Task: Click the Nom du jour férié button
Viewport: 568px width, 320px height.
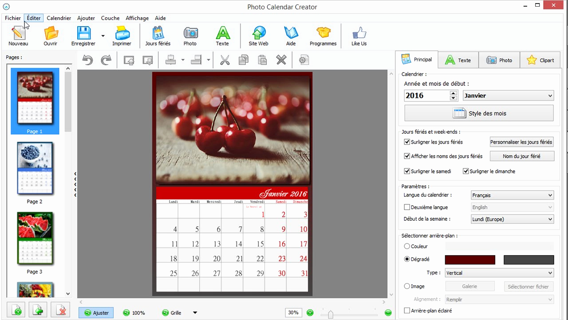Action: click(521, 156)
